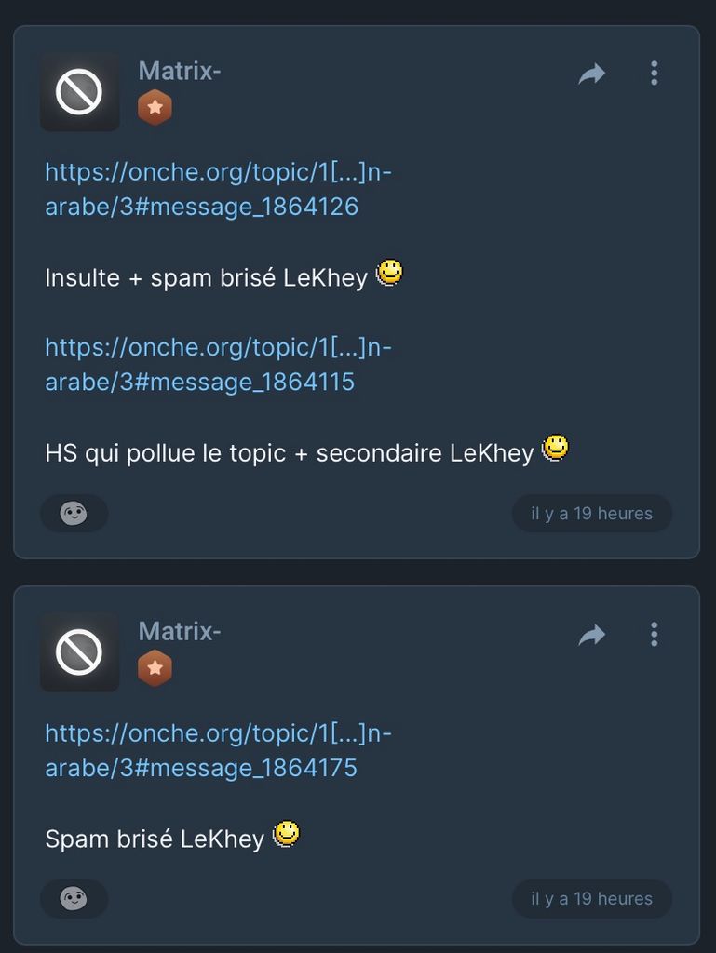Screen dimensions: 716x953
Task: Add a reaction to the second post
Action: [x=74, y=898]
